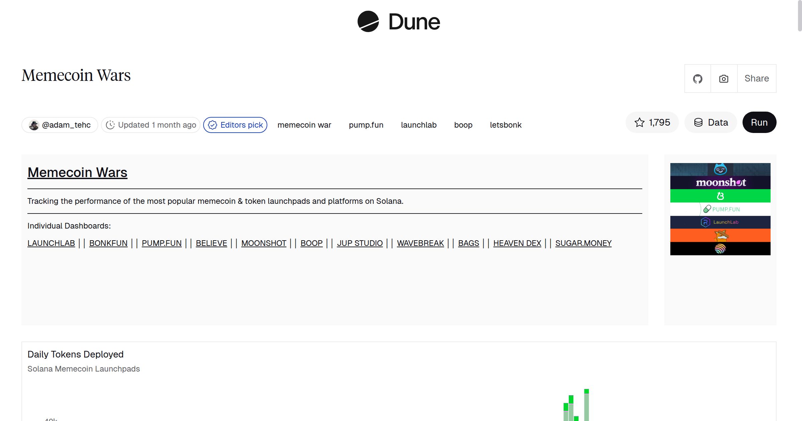Click the clock icon beside the update timestamp
Viewport: 802px width, 421px height.
point(110,125)
